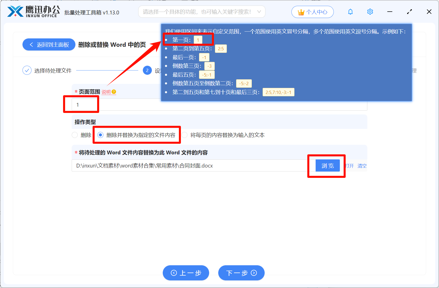Click 打开 to open the selected document

(x=349, y=166)
